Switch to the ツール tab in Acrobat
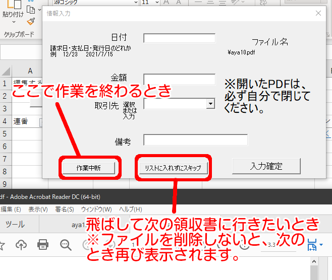332x280 pixels. click(15, 224)
